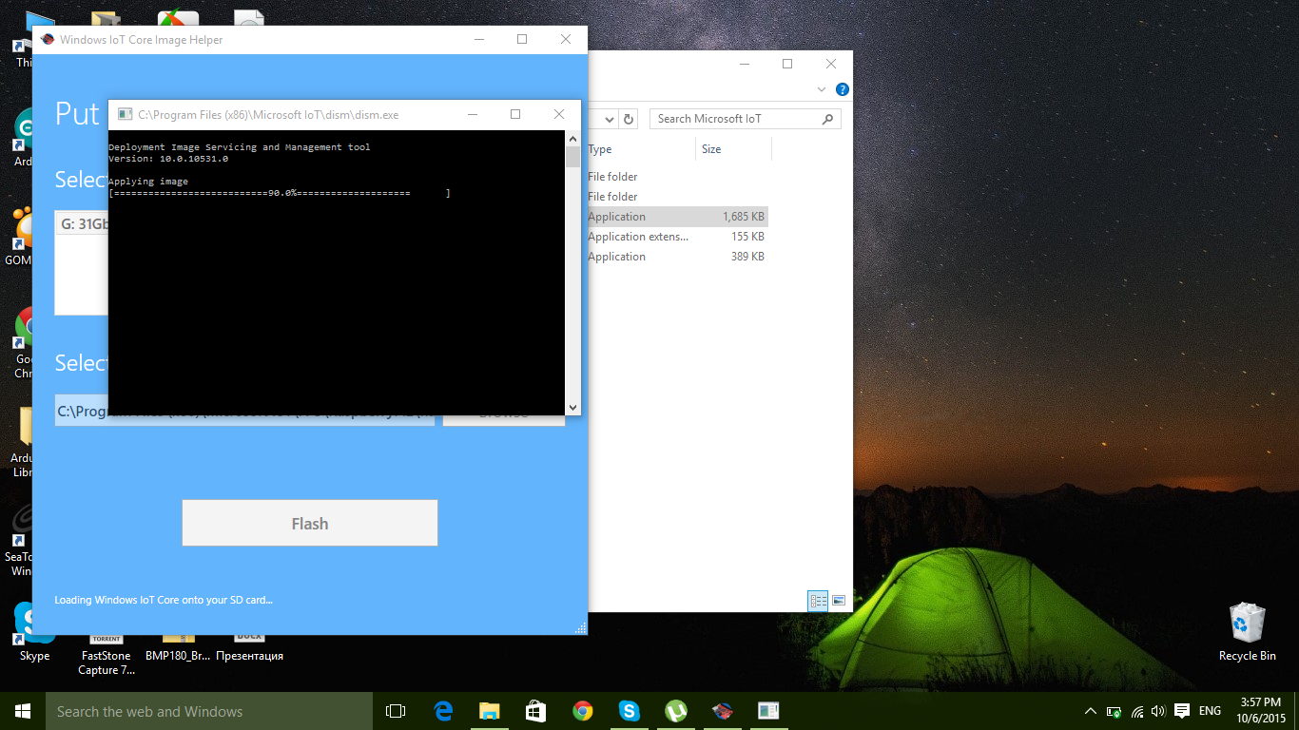Open Explorer help question mark icon
This screenshot has height=730, width=1299.
(842, 89)
